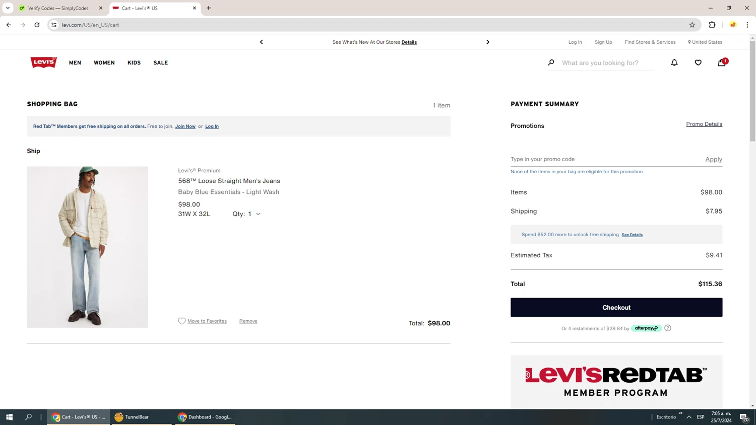Open the WOMEN menu
The height and width of the screenshot is (425, 756).
[104, 63]
